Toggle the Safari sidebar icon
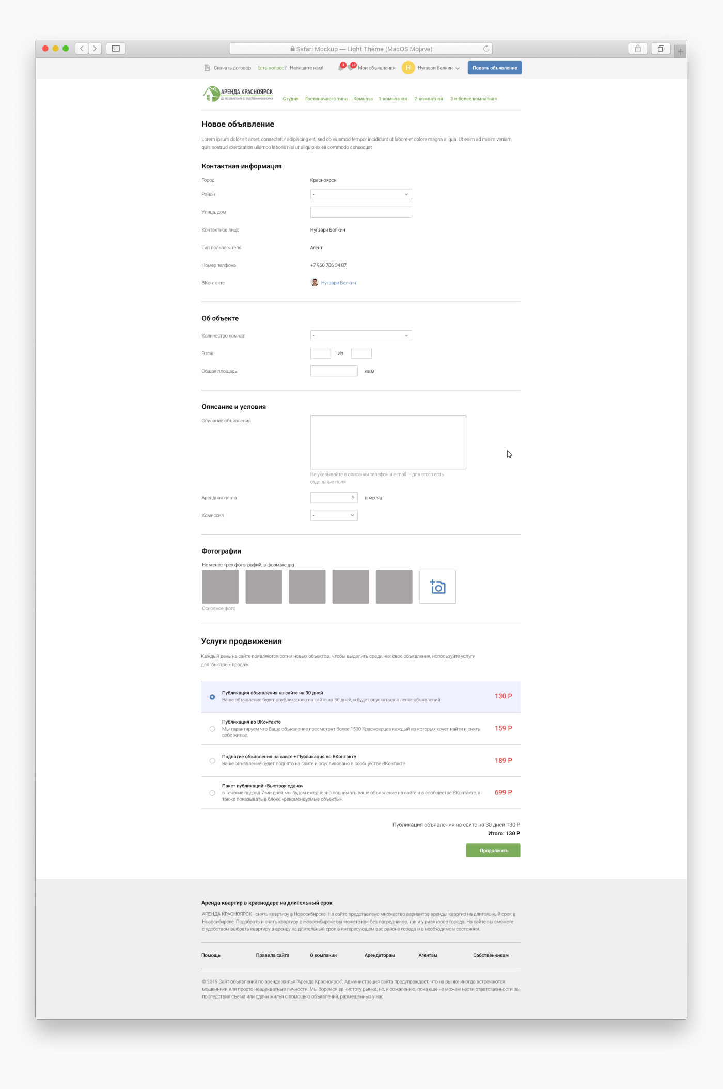 coord(116,49)
